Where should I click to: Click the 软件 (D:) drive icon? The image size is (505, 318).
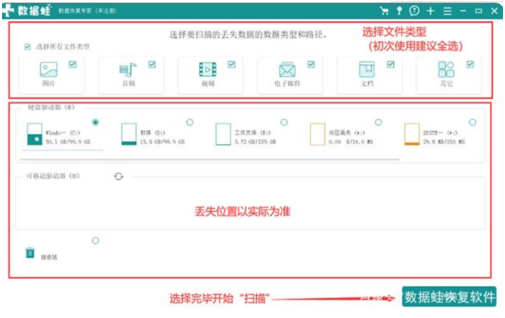129,134
